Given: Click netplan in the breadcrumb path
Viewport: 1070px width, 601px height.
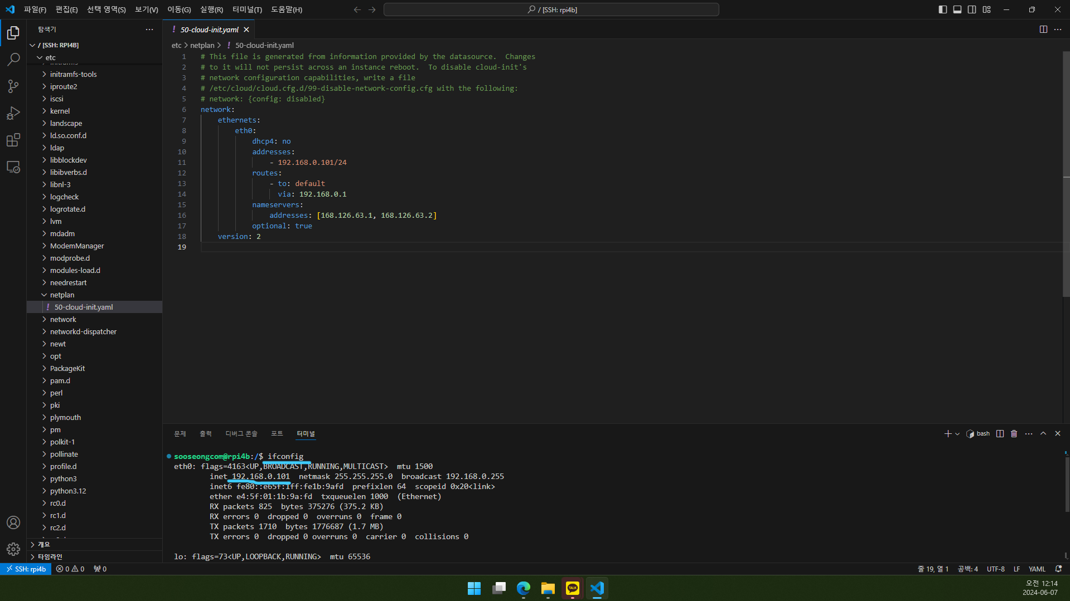Looking at the screenshot, I should pos(202,45).
